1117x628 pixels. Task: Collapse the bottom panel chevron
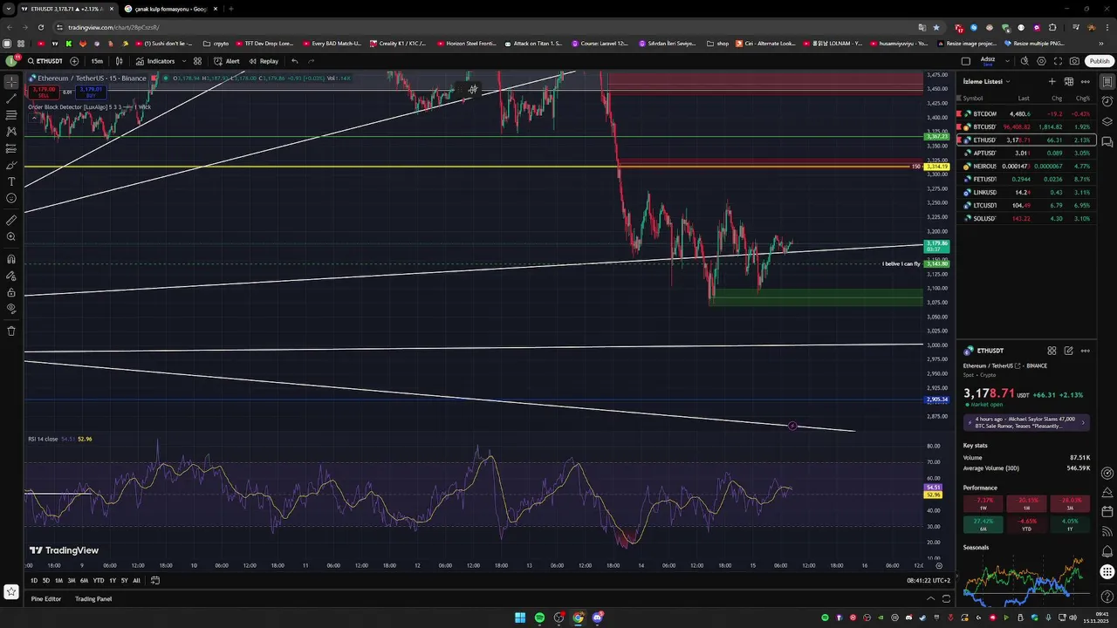click(x=930, y=598)
